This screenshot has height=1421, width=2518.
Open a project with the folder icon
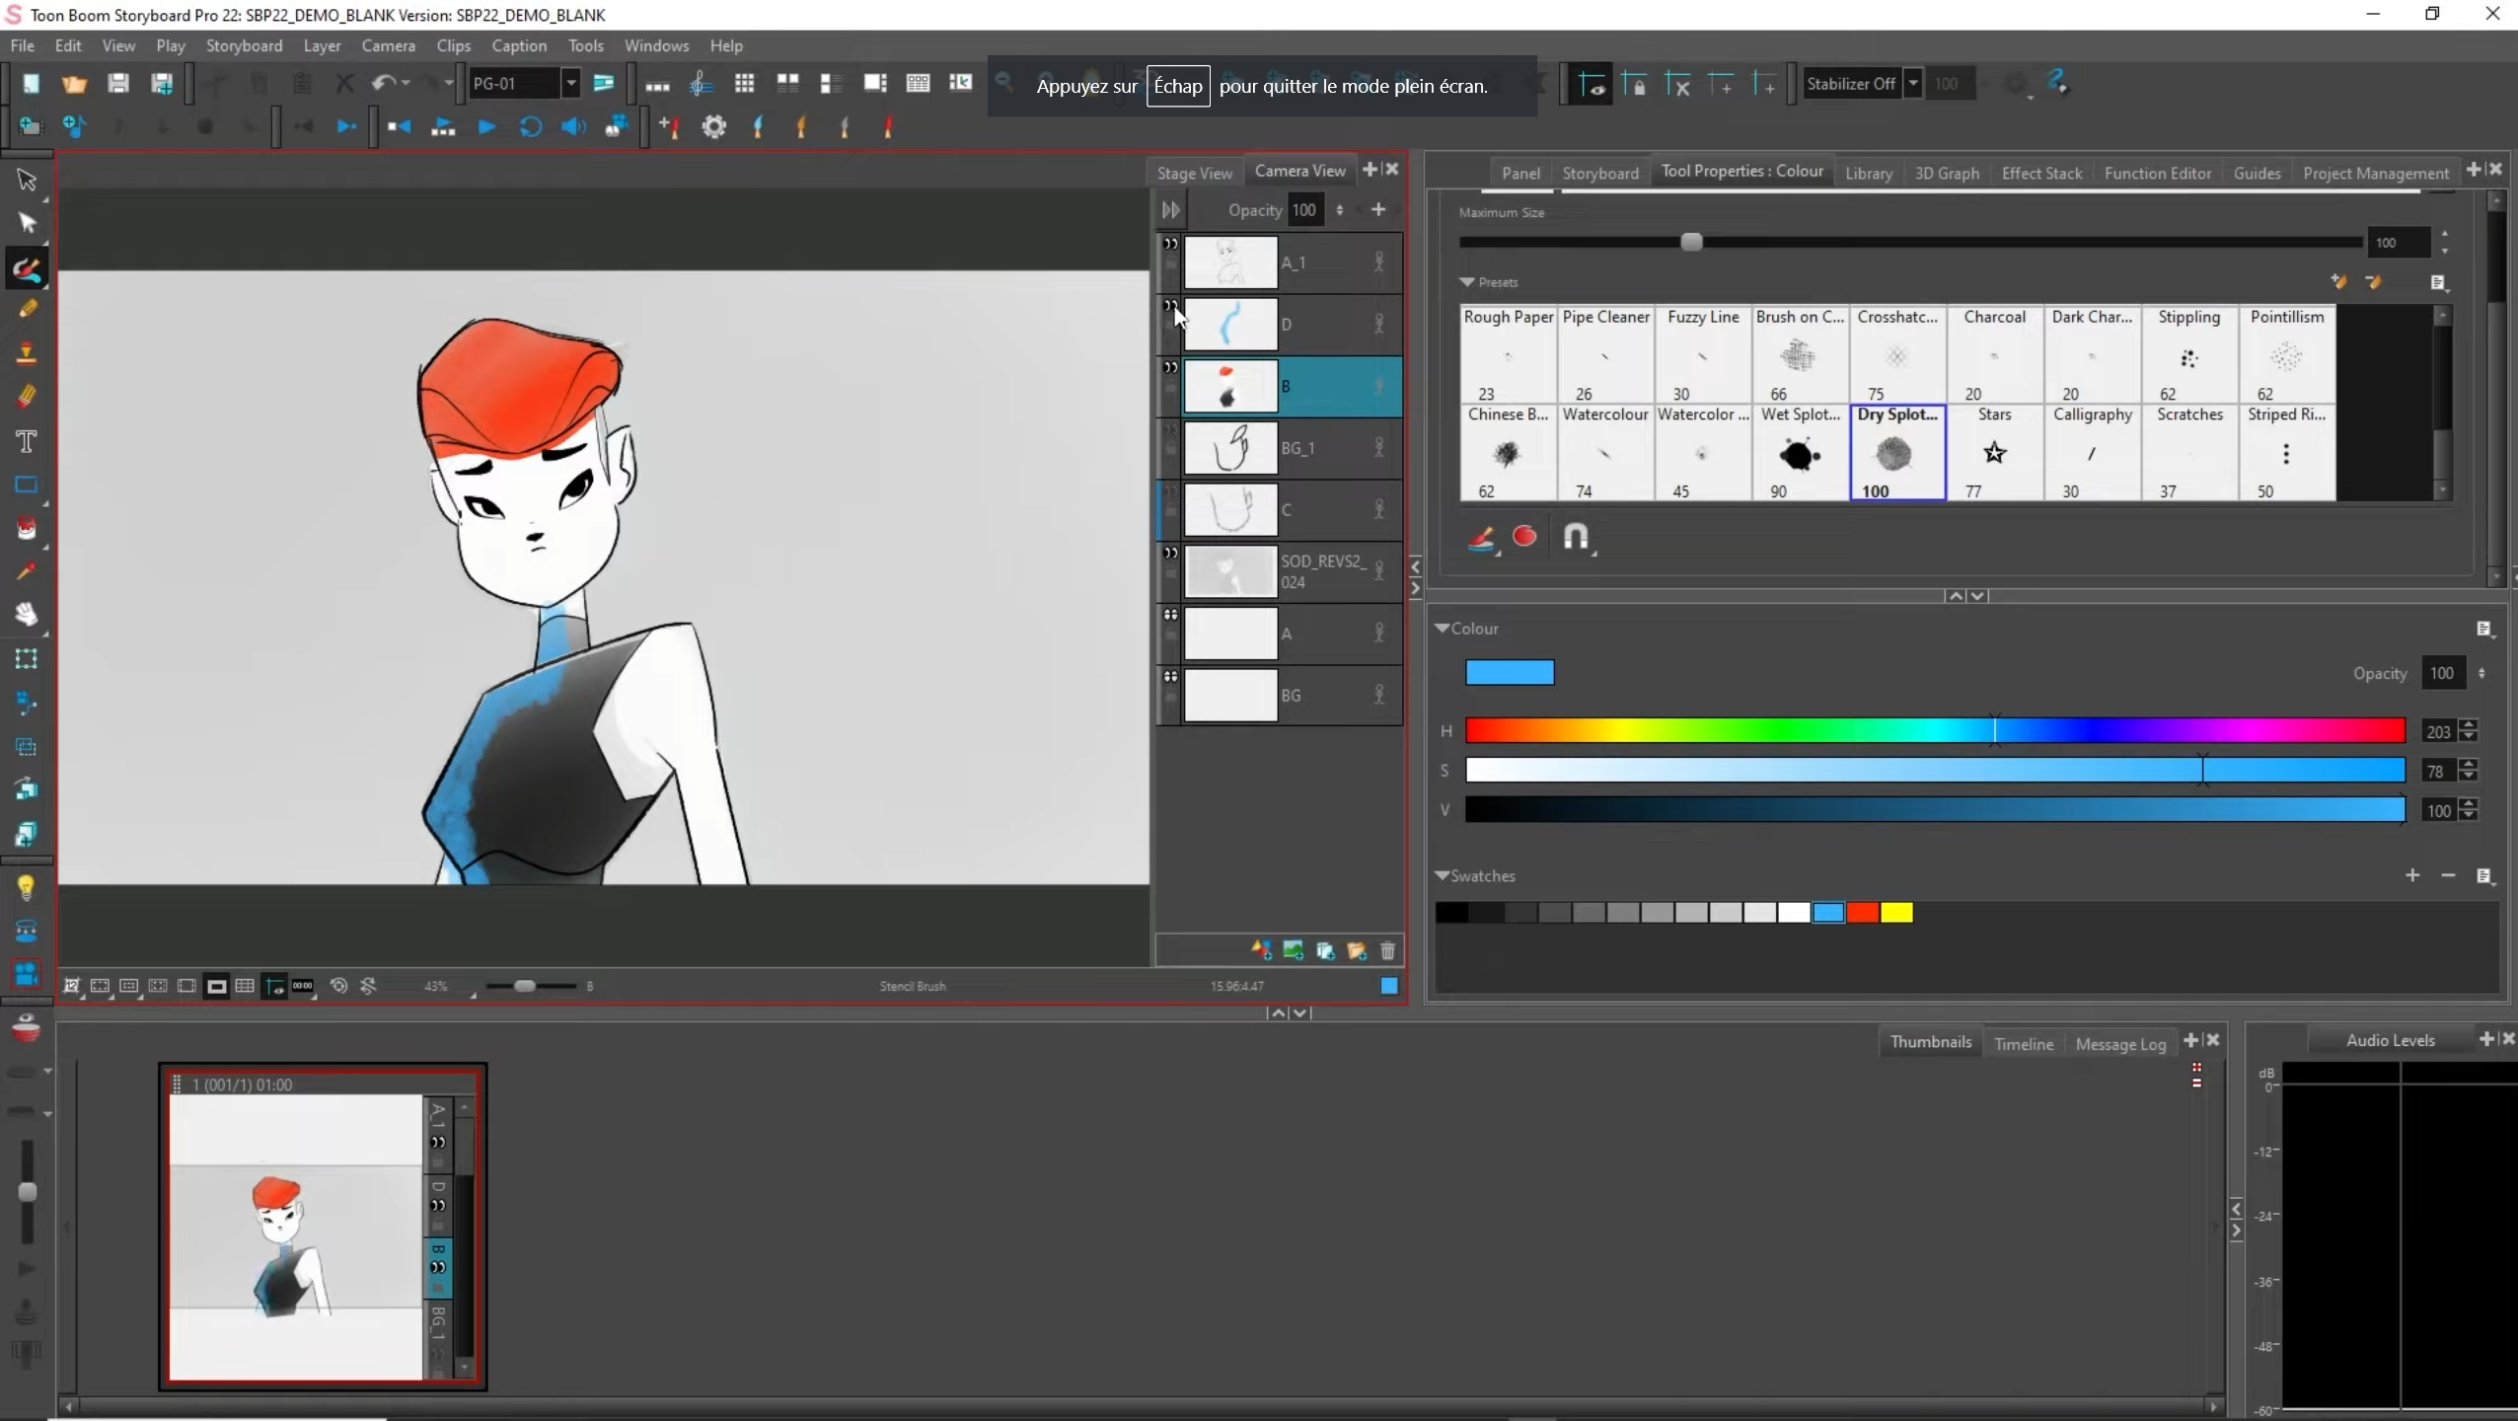coord(74,83)
